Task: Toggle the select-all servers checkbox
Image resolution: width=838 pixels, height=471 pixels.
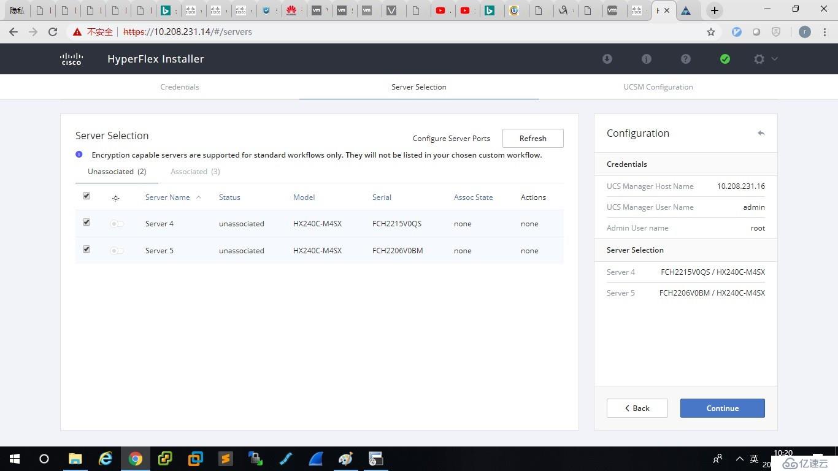Action: [x=86, y=196]
